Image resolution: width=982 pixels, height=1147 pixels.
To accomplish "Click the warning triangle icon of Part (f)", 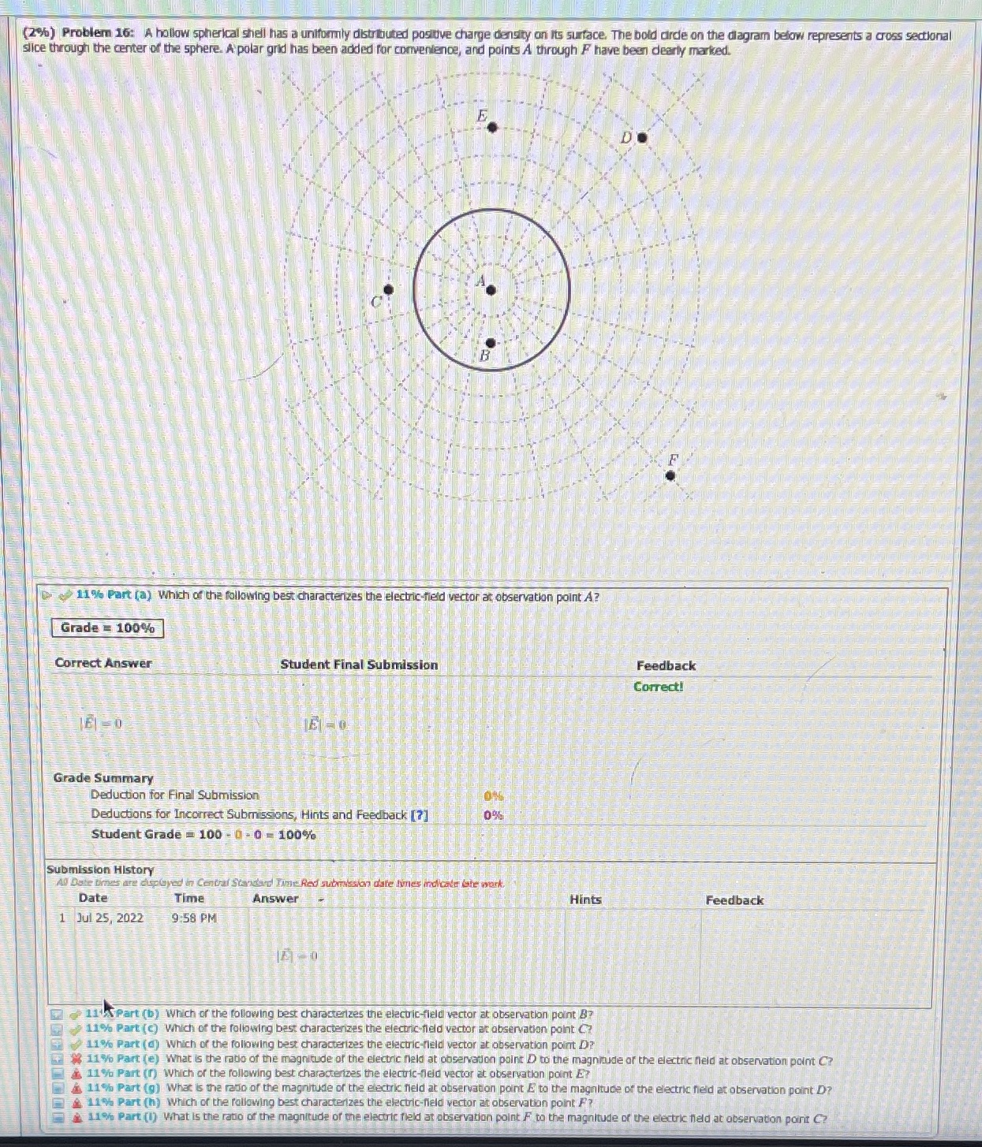I will point(77,1074).
